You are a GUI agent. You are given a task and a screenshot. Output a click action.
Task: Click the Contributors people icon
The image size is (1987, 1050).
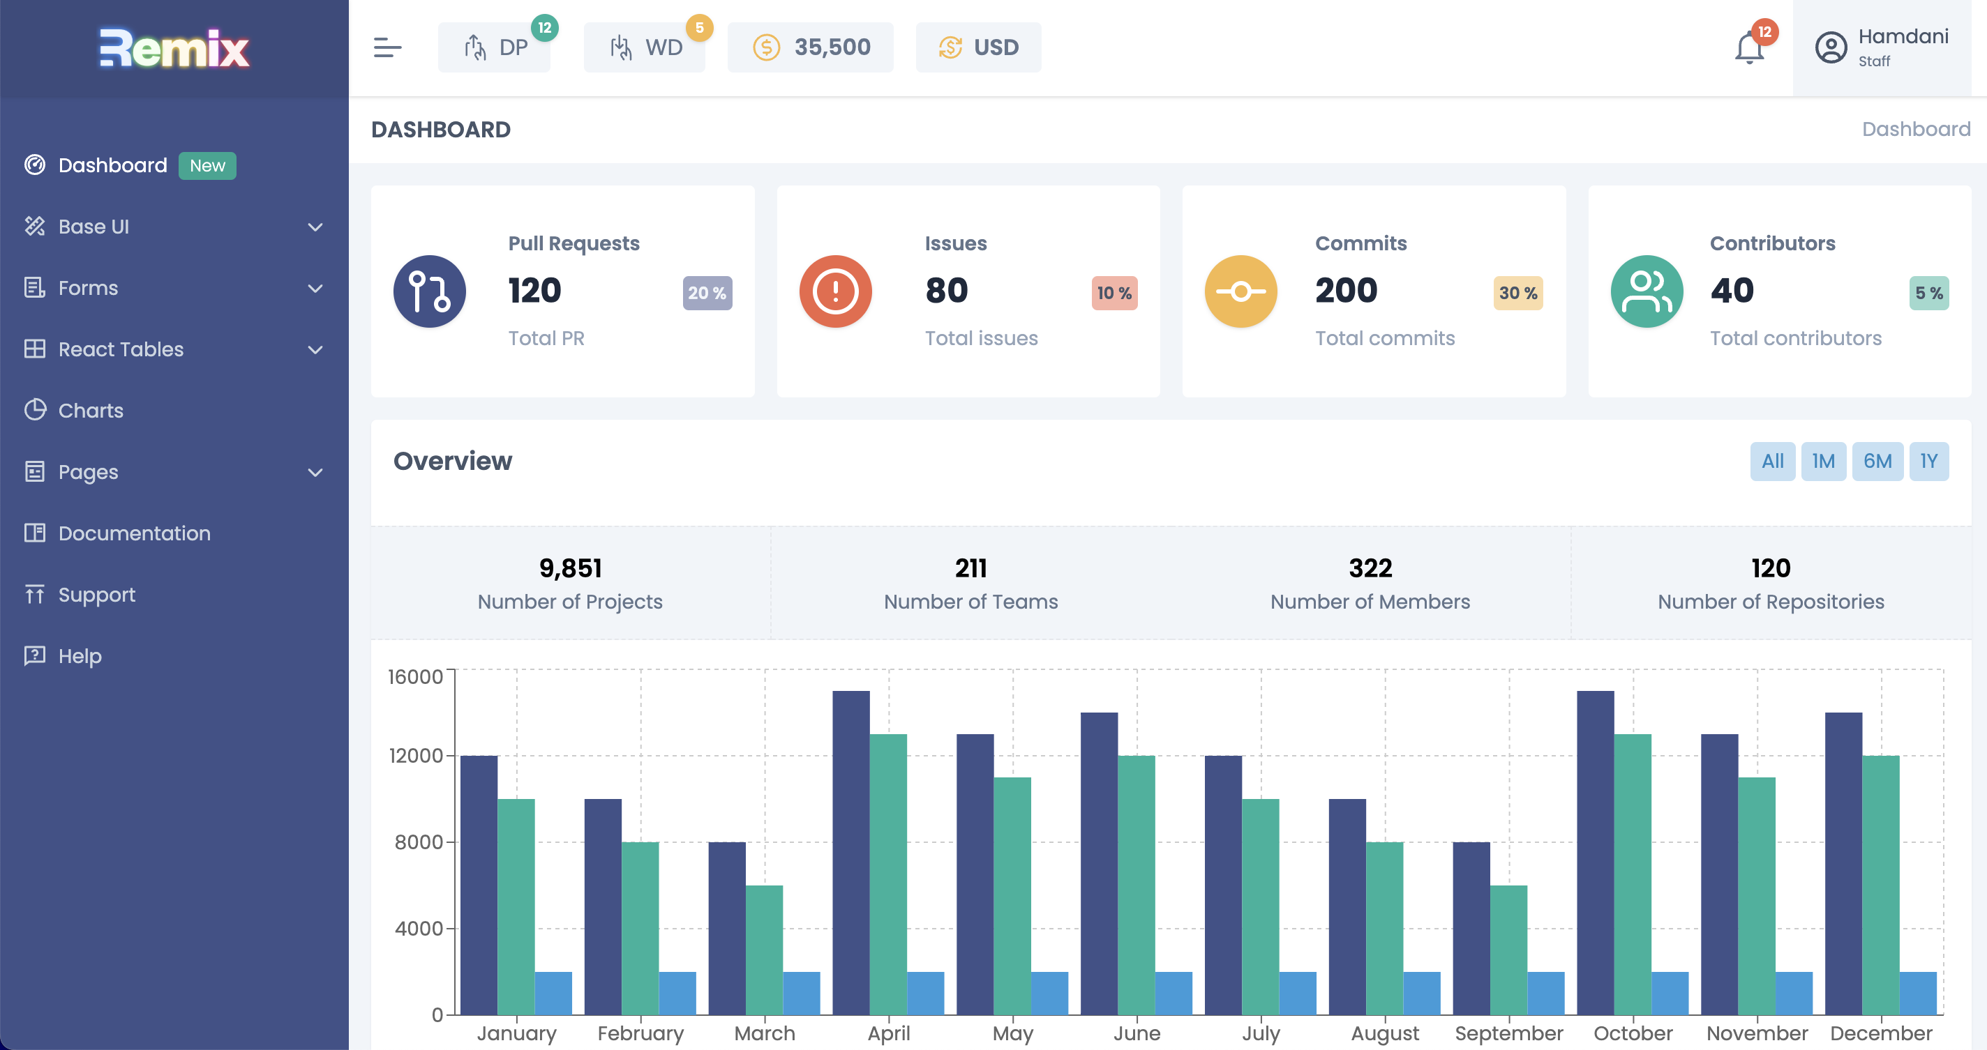pos(1647,291)
